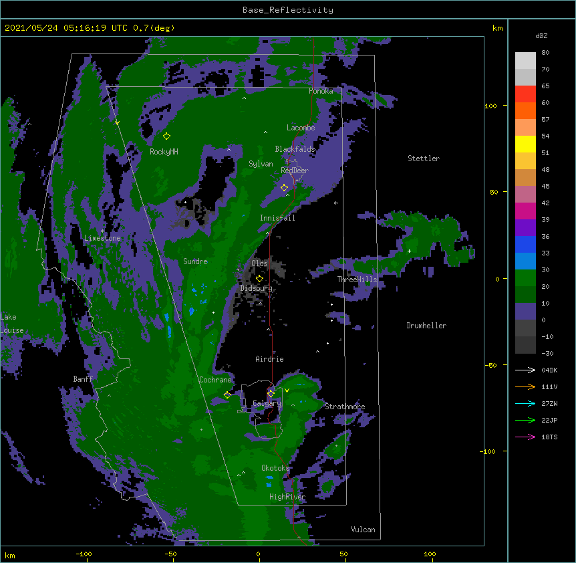
Task: Click the magenta 18TS arrow legend icon
Action: (x=525, y=437)
